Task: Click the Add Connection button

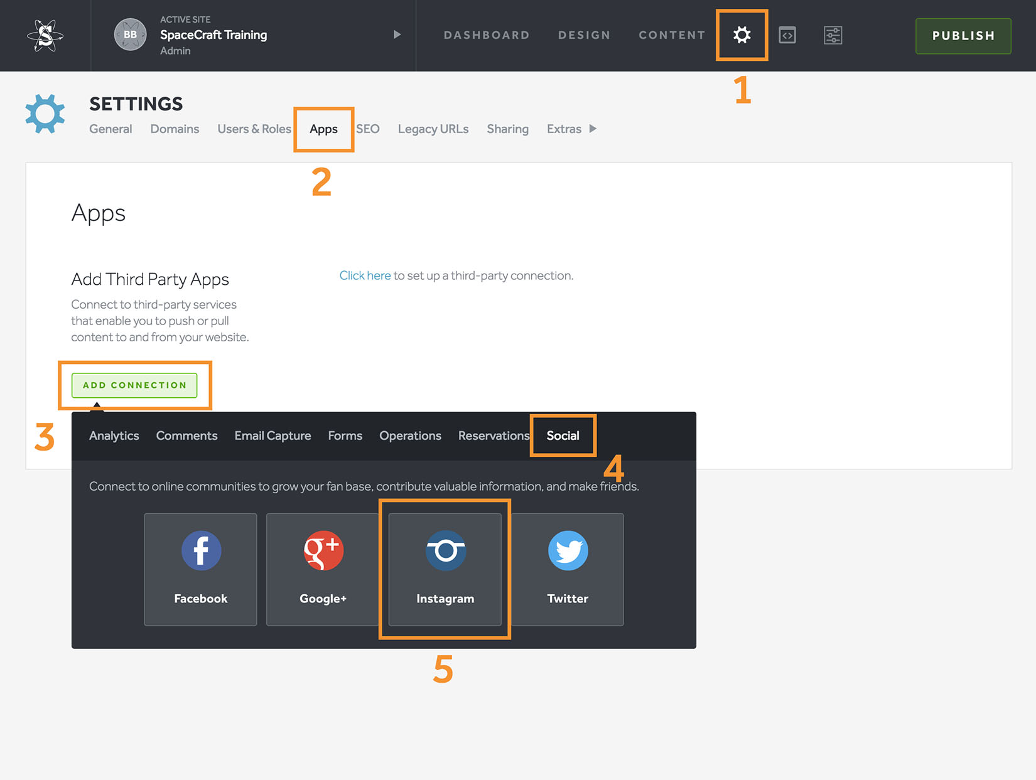Action: click(134, 385)
